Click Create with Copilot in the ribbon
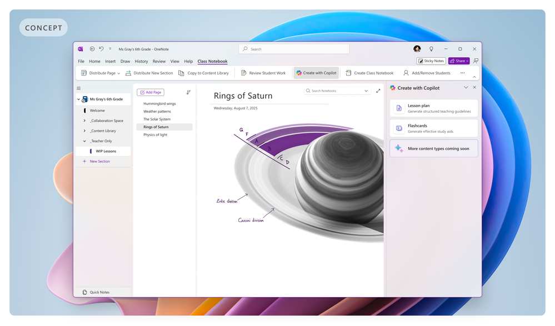555x326 pixels. click(316, 73)
